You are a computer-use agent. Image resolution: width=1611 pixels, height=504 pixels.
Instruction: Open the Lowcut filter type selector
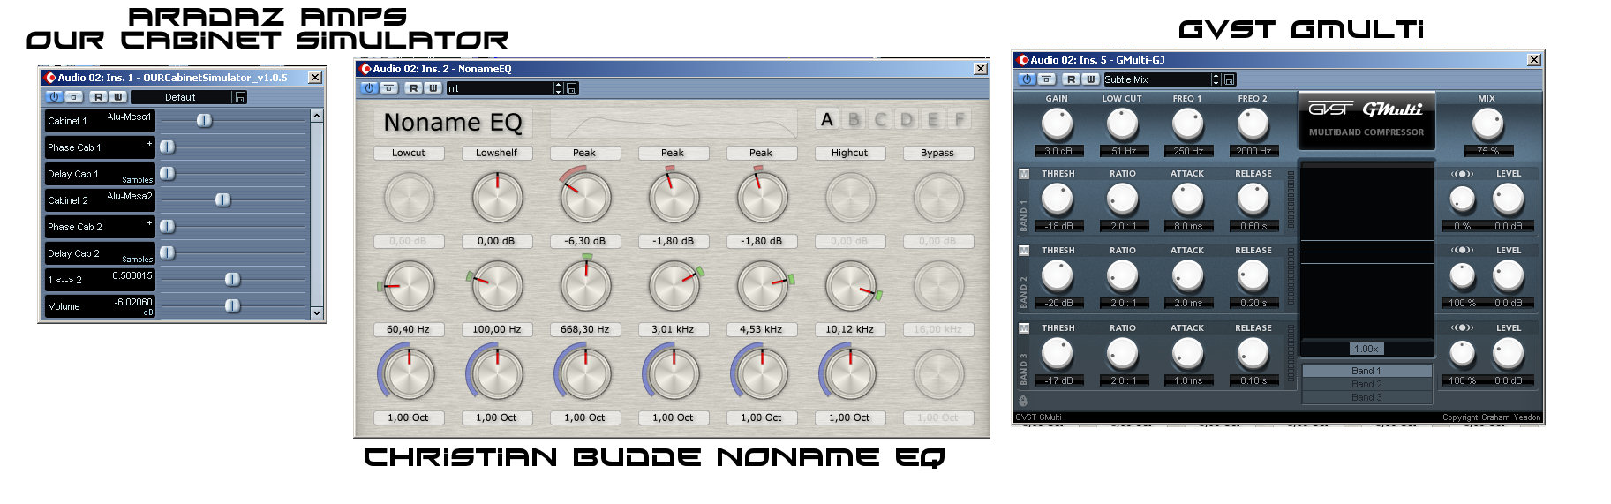point(409,153)
